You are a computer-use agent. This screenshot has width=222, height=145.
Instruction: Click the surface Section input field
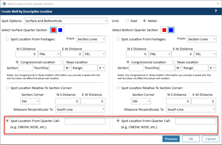(26, 68)
